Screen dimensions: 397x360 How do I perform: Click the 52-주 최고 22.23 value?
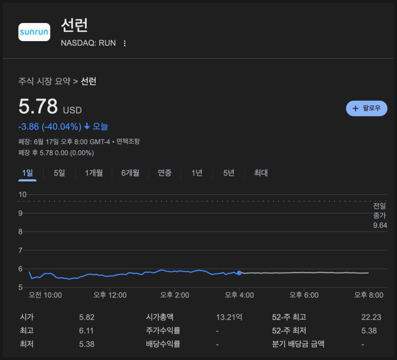(x=371, y=317)
